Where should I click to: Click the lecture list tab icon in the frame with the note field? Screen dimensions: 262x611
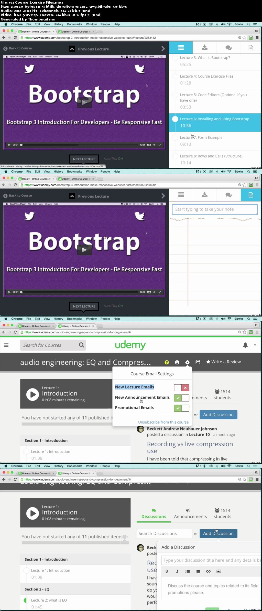(181, 195)
